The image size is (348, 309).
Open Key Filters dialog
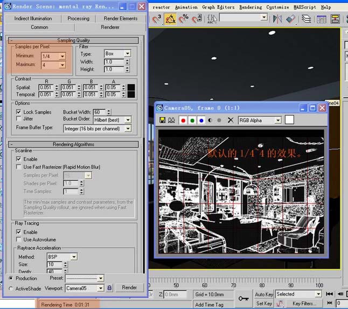(x=304, y=303)
